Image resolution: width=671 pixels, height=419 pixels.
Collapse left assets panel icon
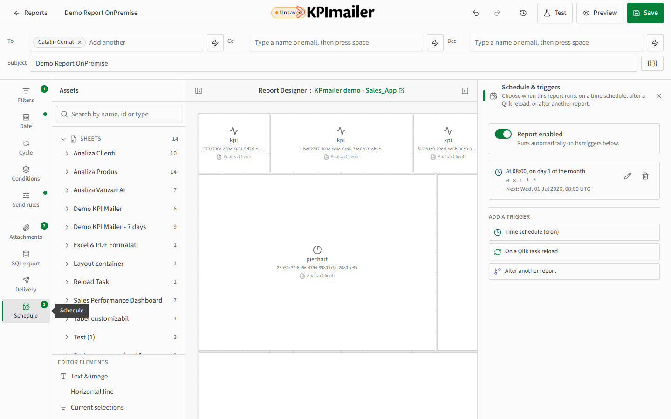(199, 91)
